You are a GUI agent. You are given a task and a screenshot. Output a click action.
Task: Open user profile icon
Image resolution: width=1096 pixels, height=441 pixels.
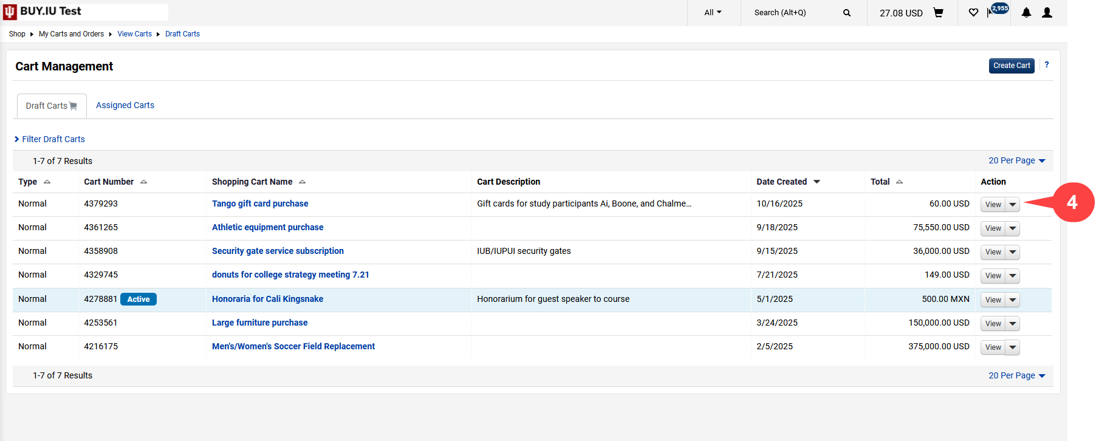tap(1047, 13)
